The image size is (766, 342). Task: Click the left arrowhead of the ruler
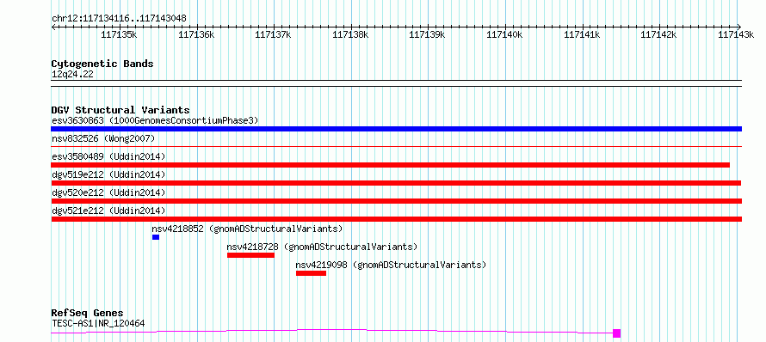(x=53, y=27)
